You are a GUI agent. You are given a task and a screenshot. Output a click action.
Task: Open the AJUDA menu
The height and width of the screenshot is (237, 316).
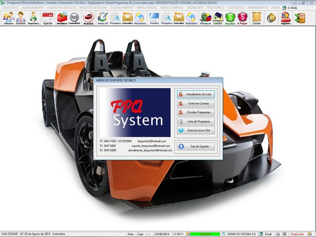pyautogui.click(x=275, y=8)
